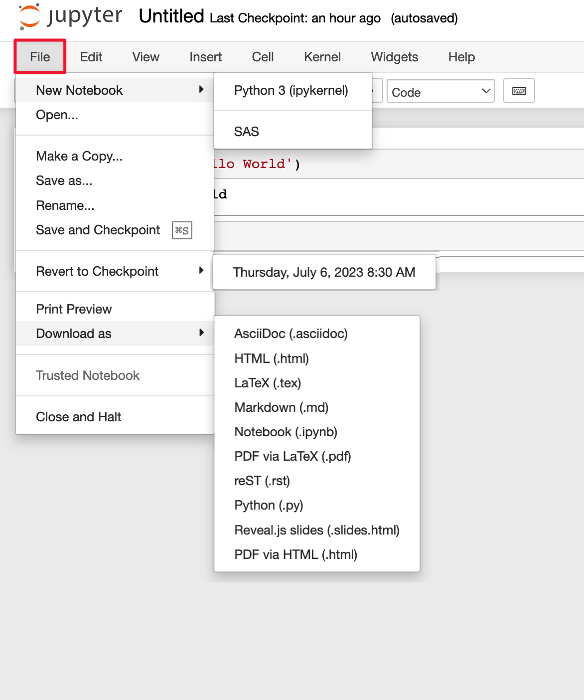Create new Python 3 (ipykernel) notebook
Screen dimensions: 584x700
pyautogui.click(x=293, y=91)
